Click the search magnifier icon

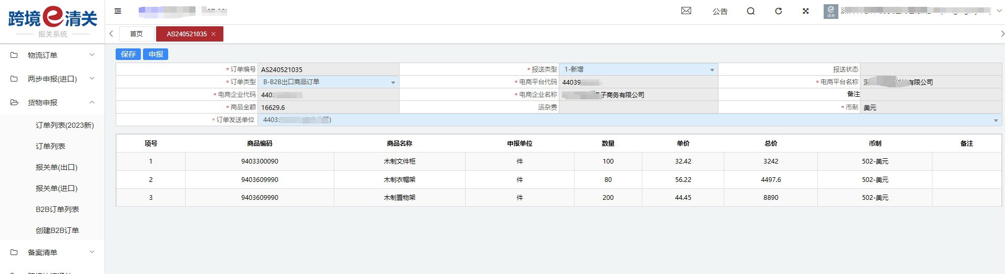pos(751,11)
